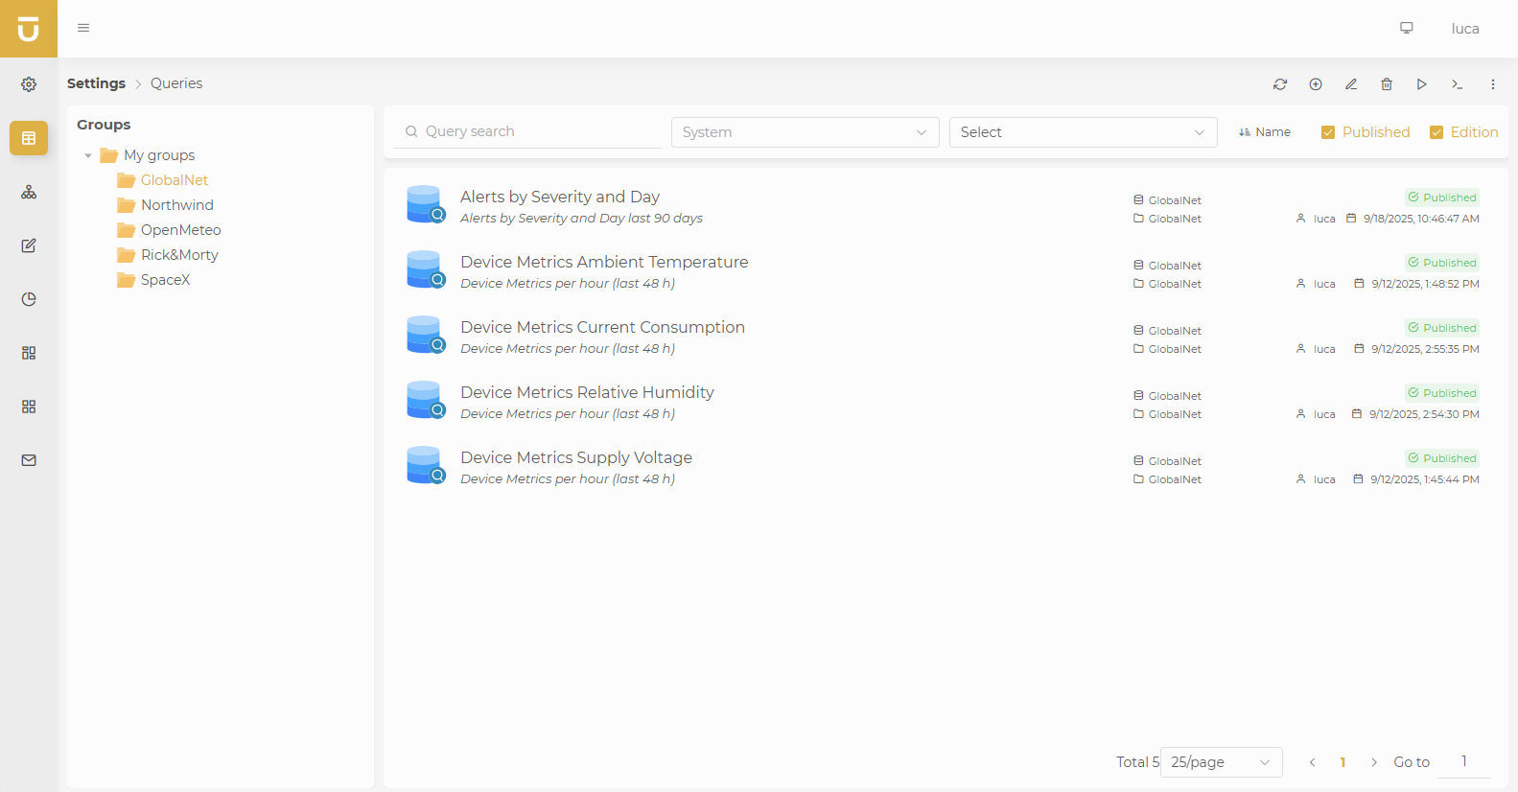Open the System dropdown filter

pos(805,132)
